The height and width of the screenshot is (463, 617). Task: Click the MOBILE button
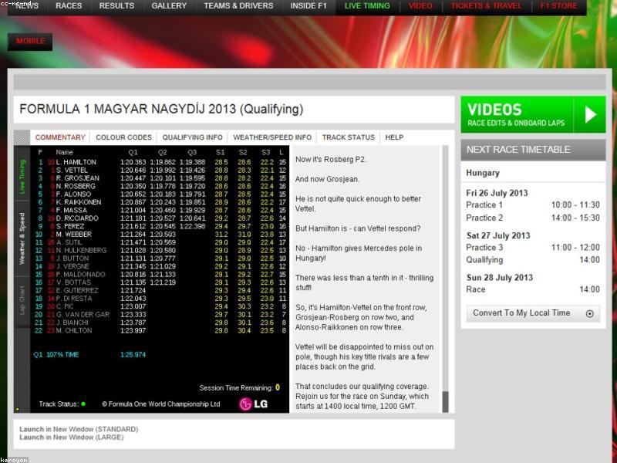(x=30, y=41)
